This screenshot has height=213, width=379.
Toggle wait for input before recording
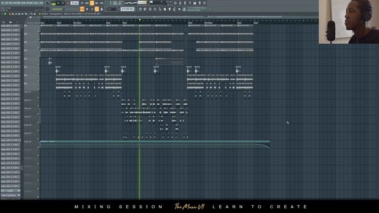[x=87, y=3]
